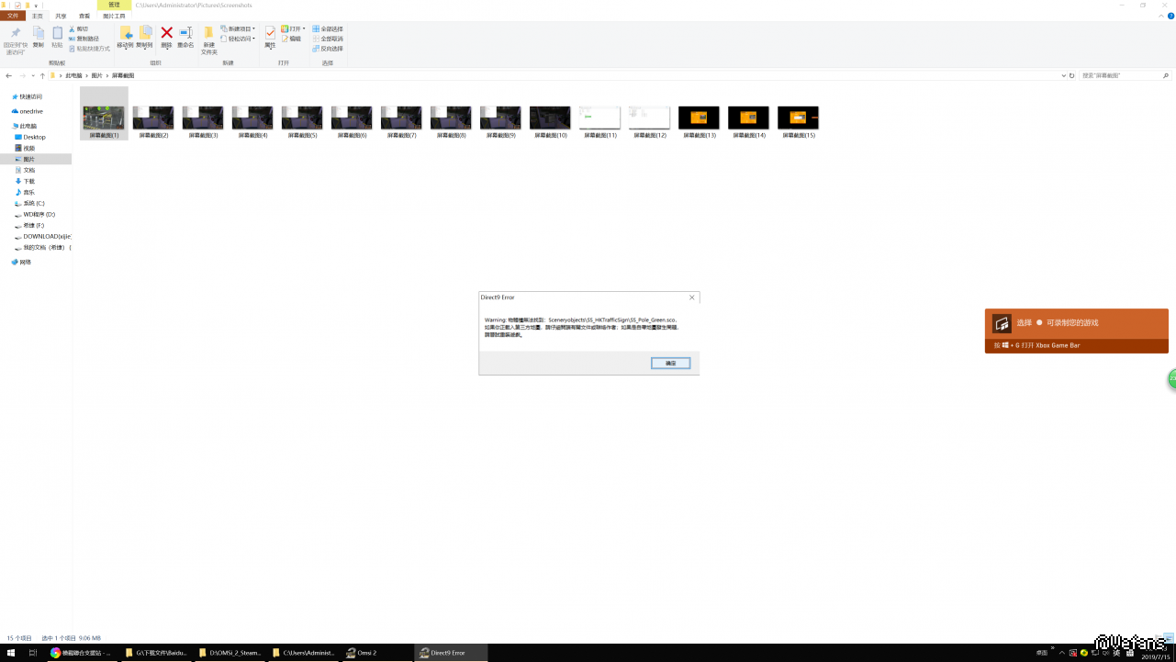Open the 文件 (File) menu tab

click(x=13, y=16)
